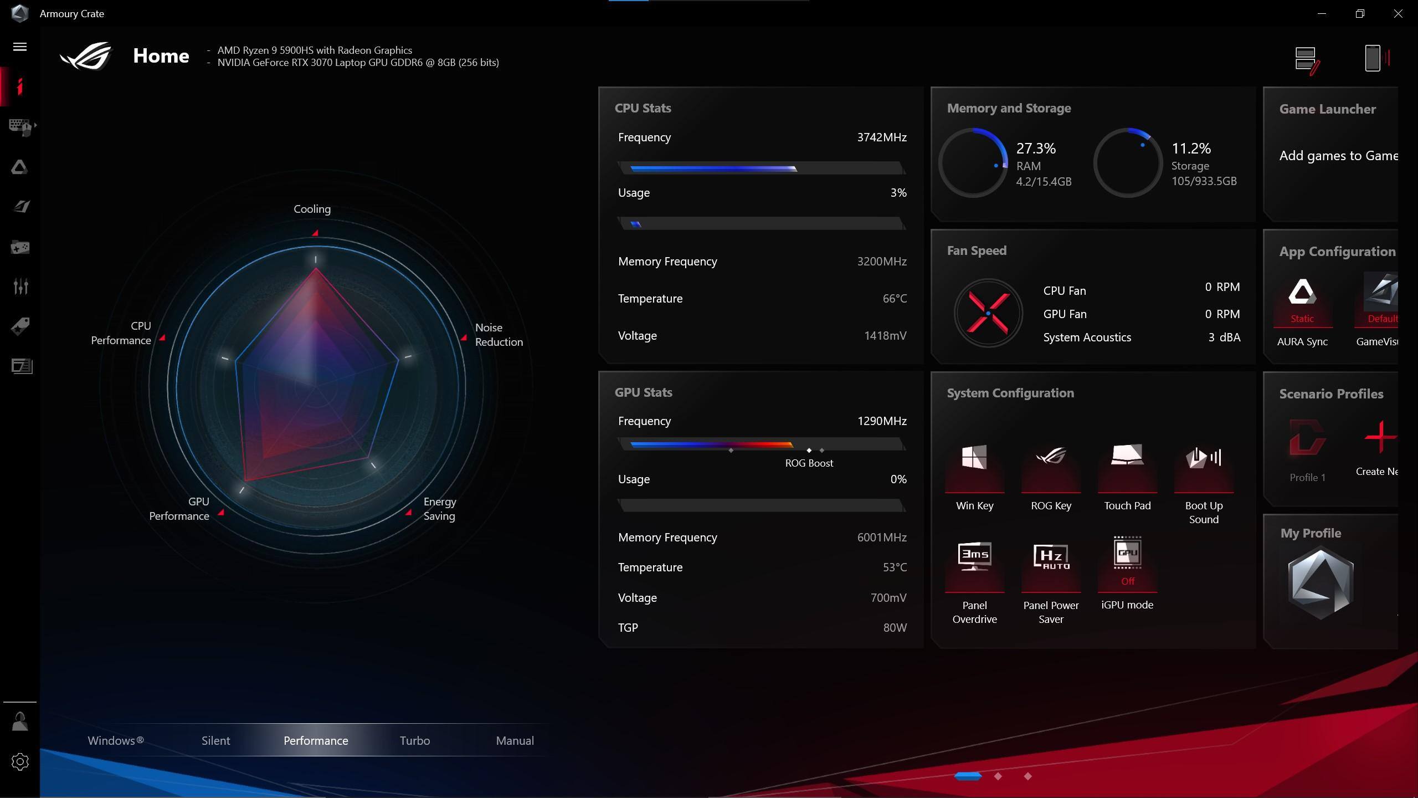Screen dimensions: 1418x798
Task: Switch to Turbo operating mode
Action: coord(415,740)
